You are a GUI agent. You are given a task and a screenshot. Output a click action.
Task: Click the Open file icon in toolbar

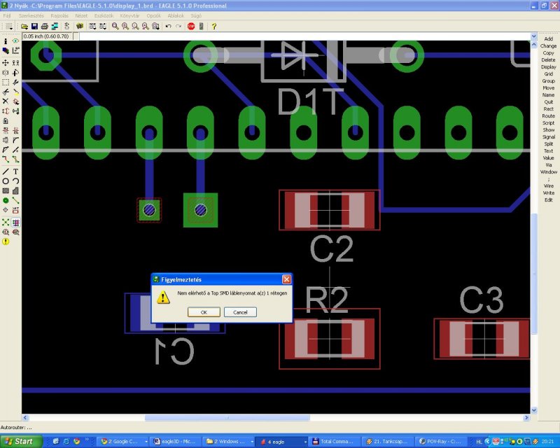[24, 26]
